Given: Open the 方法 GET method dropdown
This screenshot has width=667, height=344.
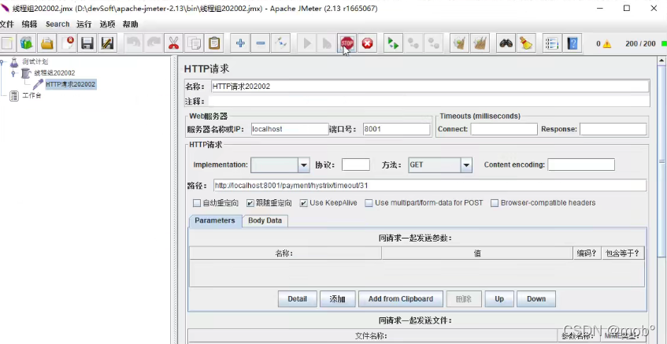Looking at the screenshot, I should tap(466, 165).
